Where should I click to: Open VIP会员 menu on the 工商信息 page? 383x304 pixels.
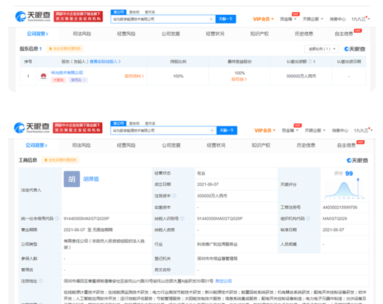265,131
